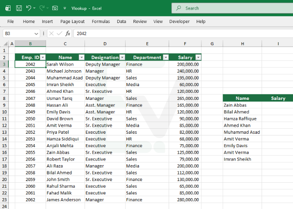Select column H header

242,43
